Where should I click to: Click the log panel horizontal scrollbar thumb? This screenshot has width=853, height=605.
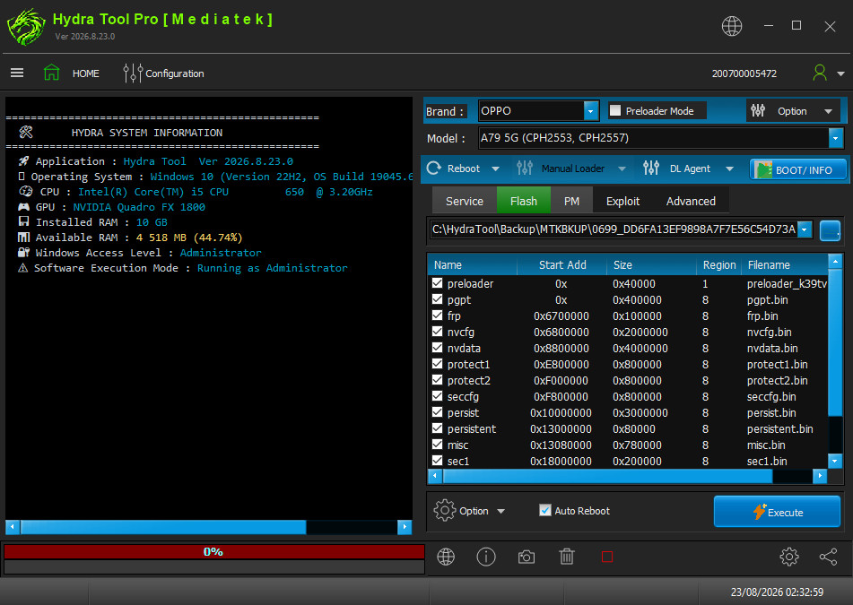coord(163,527)
